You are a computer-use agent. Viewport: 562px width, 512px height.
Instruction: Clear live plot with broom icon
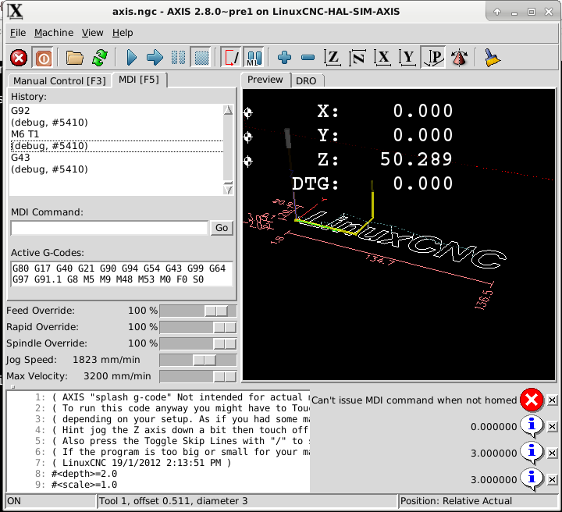(493, 57)
